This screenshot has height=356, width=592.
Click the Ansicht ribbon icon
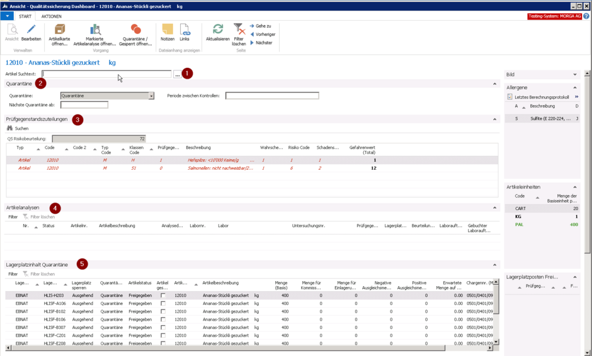pyautogui.click(x=12, y=30)
